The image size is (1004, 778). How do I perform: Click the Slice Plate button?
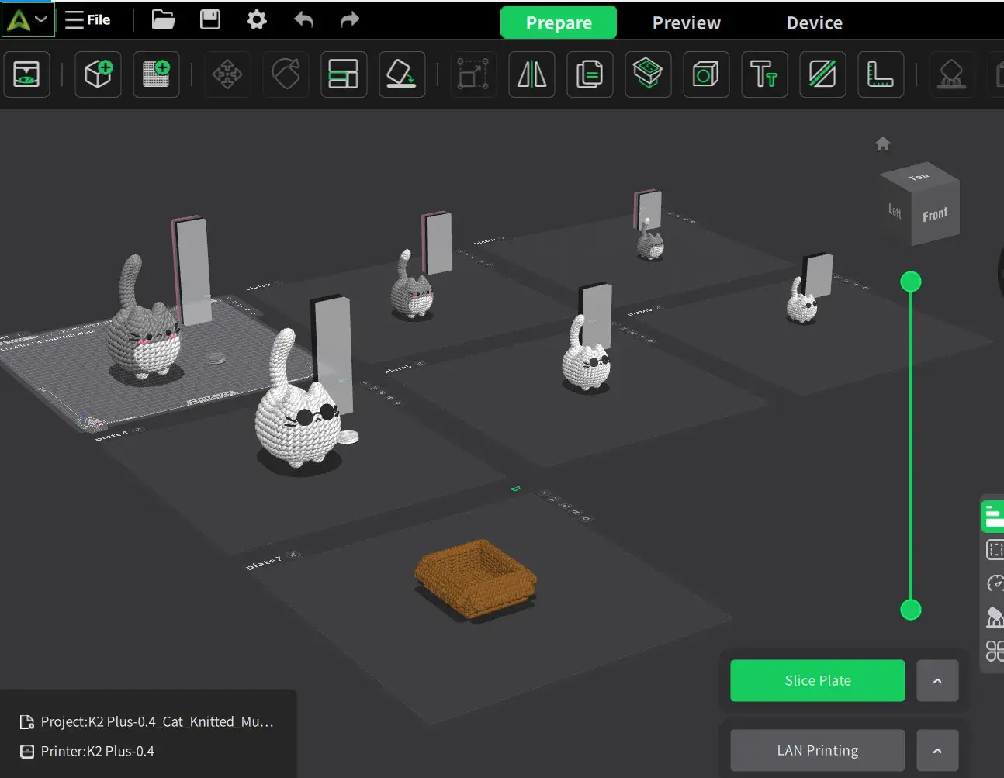coord(818,680)
